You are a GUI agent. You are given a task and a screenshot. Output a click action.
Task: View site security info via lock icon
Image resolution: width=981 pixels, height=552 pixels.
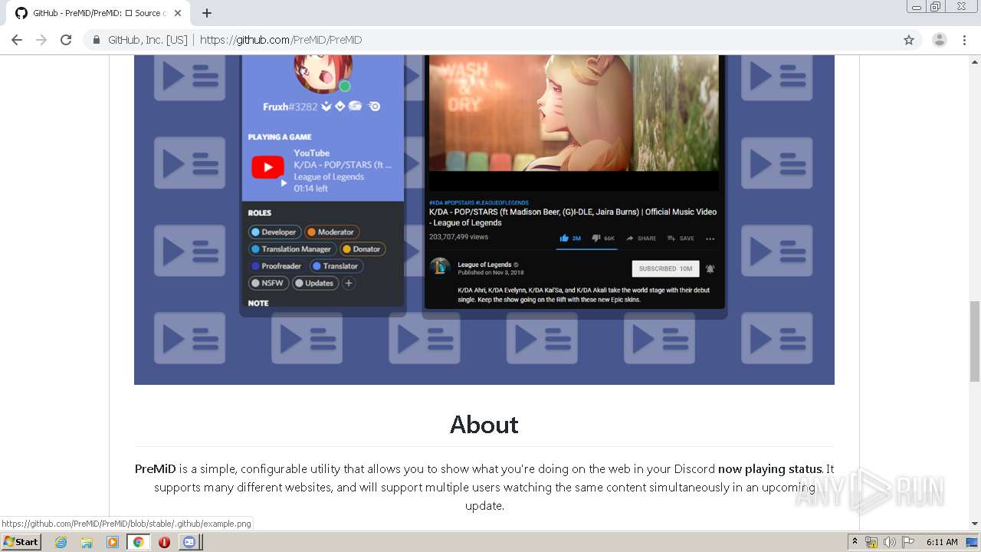(x=97, y=40)
